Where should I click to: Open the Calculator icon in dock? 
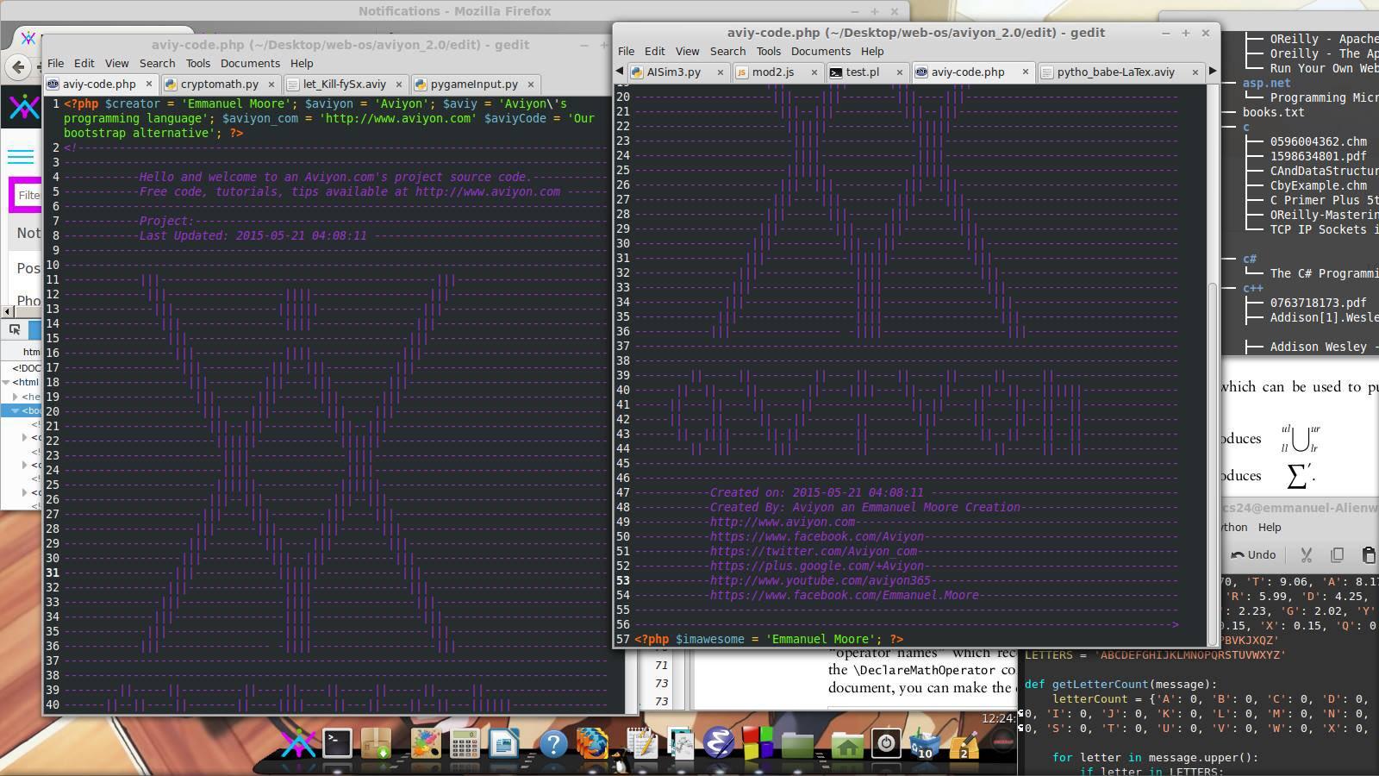(x=465, y=743)
